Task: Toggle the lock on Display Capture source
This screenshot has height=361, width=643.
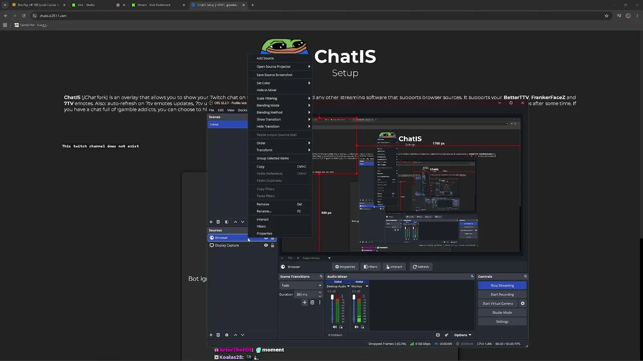Action: [x=273, y=245]
